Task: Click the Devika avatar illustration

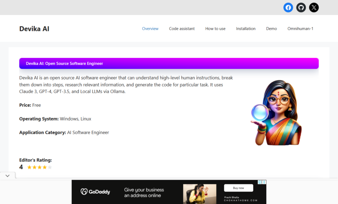Action: click(277, 112)
